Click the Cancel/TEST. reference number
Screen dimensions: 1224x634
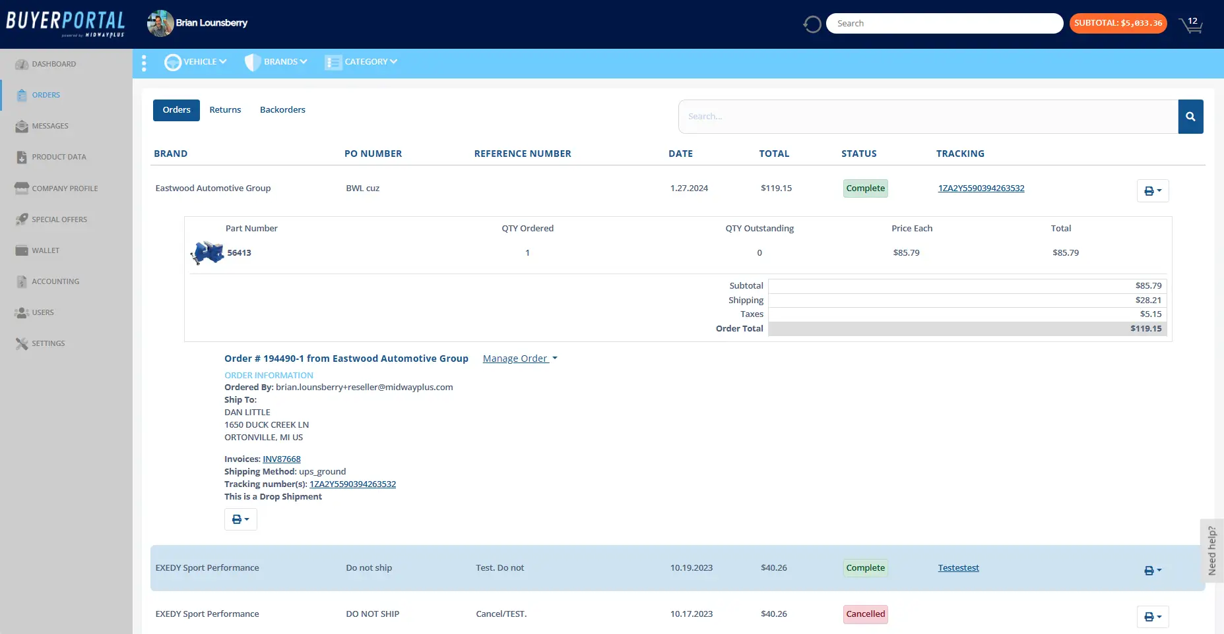[501, 614]
